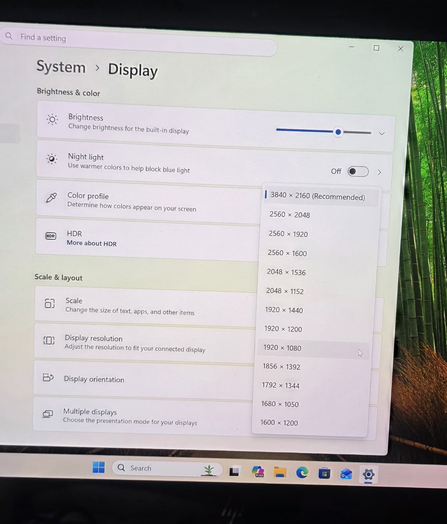Image resolution: width=447 pixels, height=524 pixels.
Task: Click the Display orientation icon
Action: point(48,377)
